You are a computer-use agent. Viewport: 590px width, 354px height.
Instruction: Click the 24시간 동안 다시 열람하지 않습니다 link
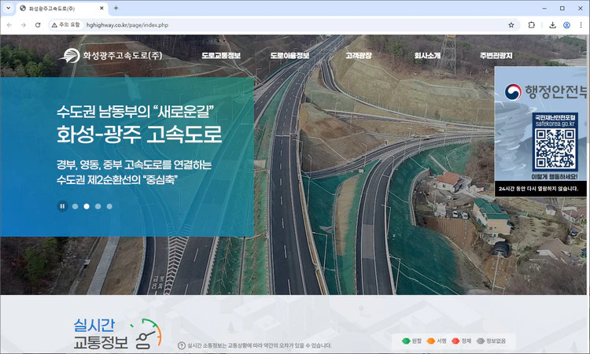[x=540, y=190]
